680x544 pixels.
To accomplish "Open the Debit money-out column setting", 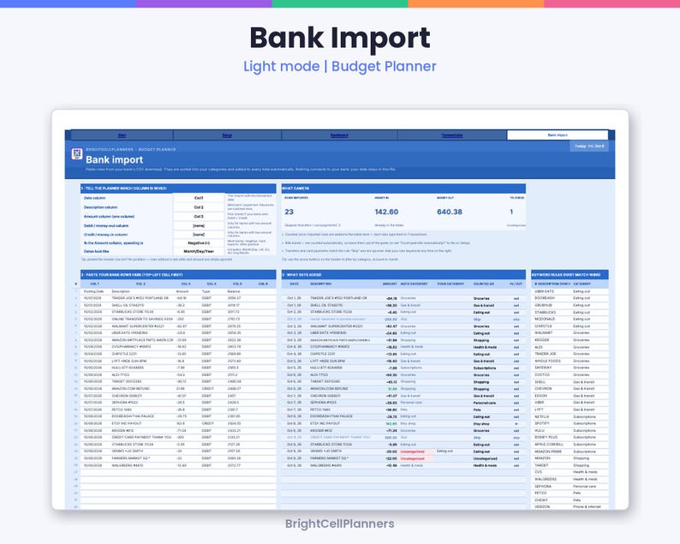I will coord(199,225).
